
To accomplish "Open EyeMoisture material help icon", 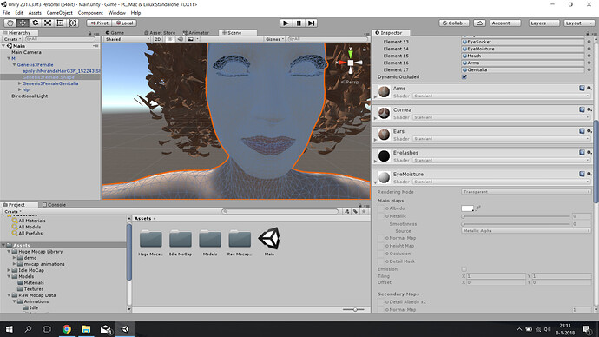I will [582, 174].
